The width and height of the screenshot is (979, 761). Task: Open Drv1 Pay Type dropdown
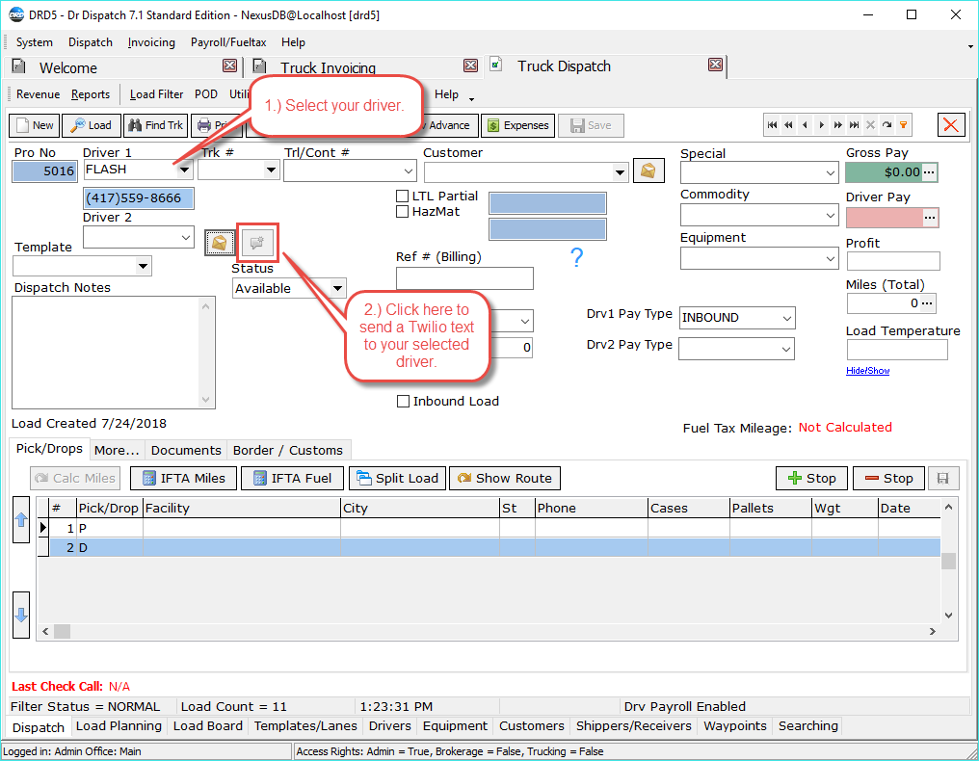786,318
